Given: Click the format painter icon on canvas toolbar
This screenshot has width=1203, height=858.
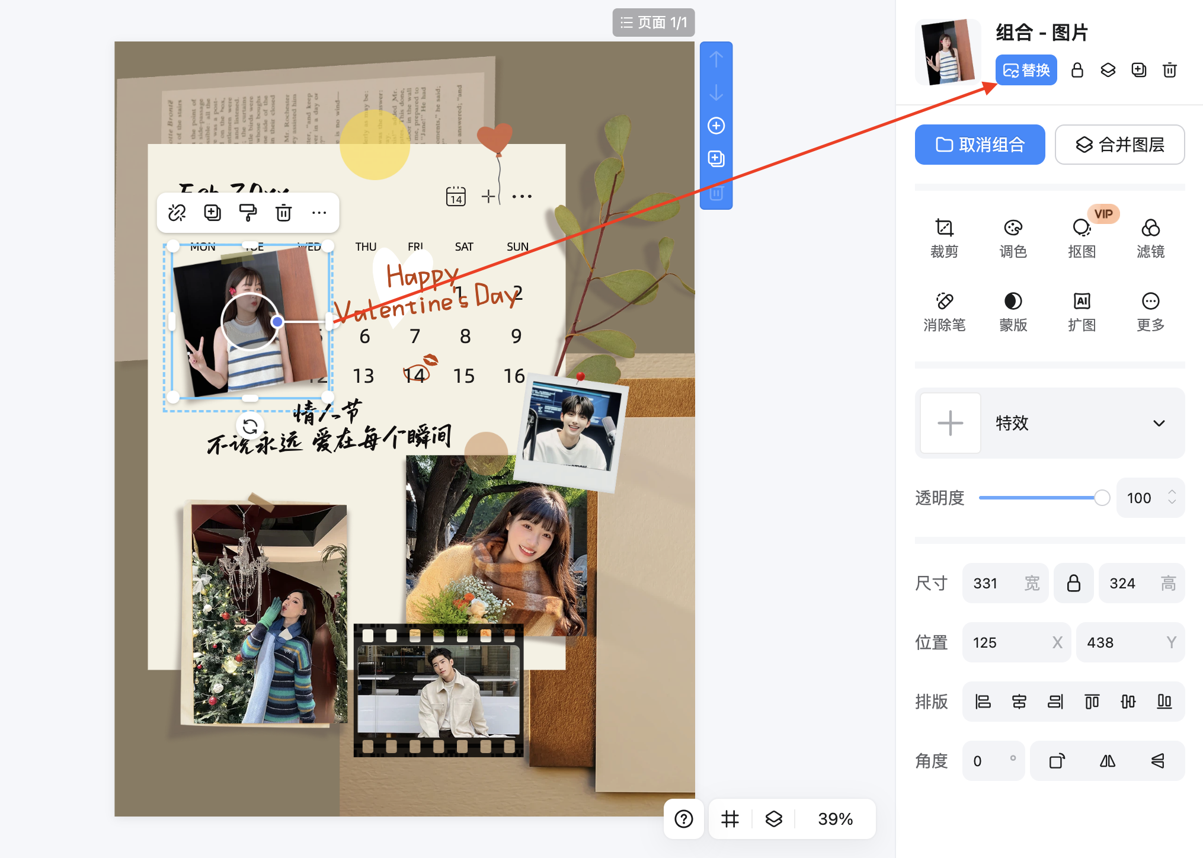Looking at the screenshot, I should [248, 213].
